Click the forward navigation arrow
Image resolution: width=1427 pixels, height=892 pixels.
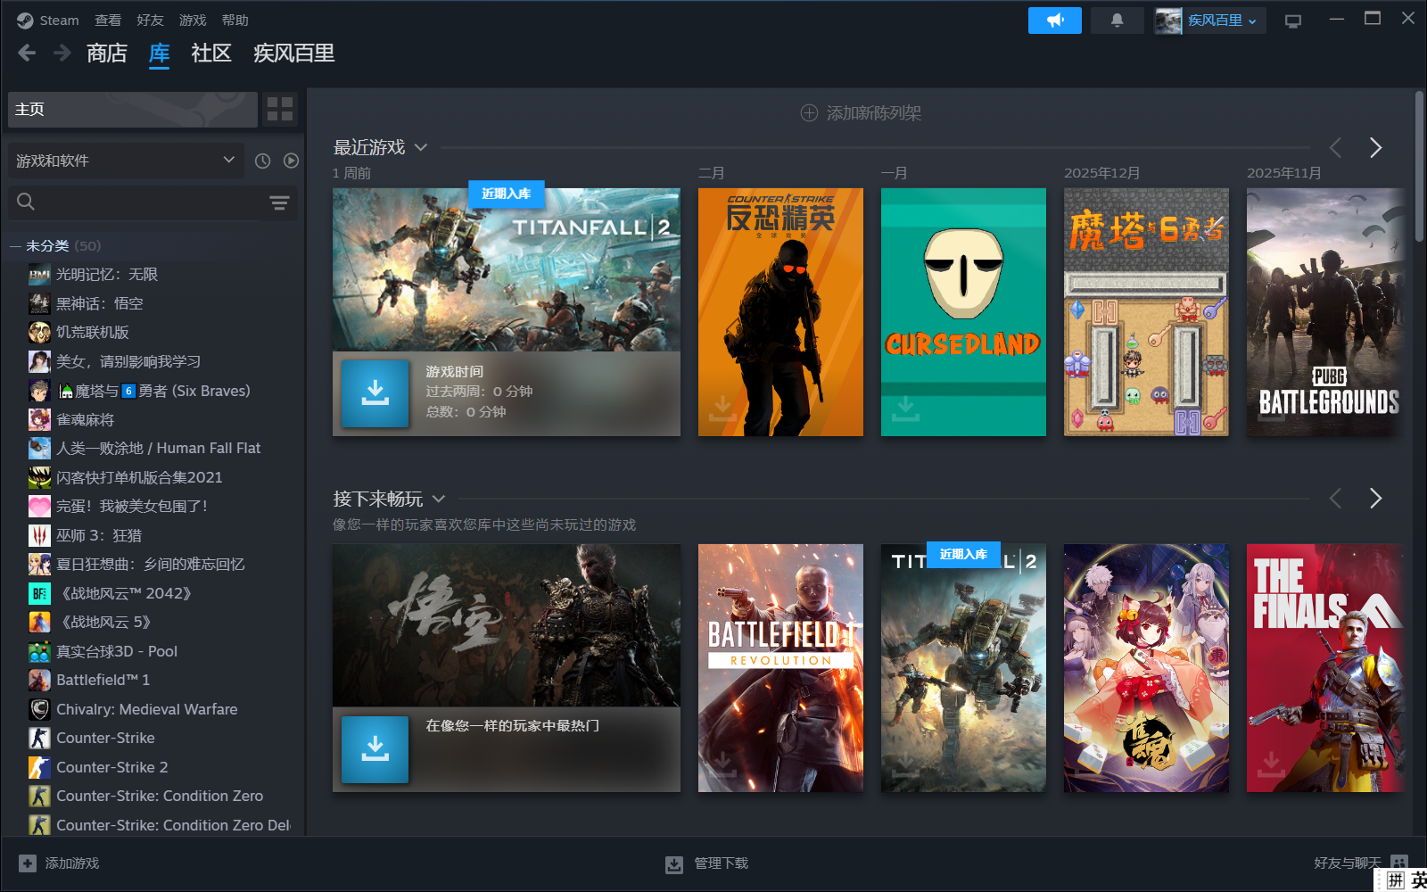coord(62,54)
